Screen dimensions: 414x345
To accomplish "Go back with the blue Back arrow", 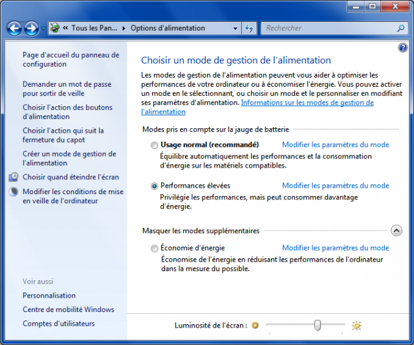I will click(x=14, y=28).
